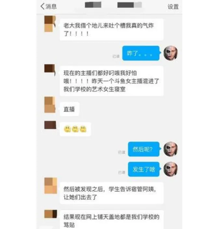Select the blue 然后呢? bubble

click(x=144, y=149)
